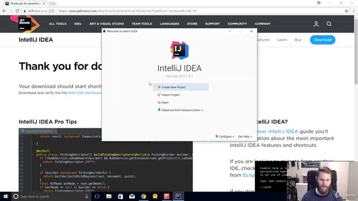Image resolution: width=358 pixels, height=201 pixels.
Task: Click the IntelliJ IDEA taskbar icon
Action: pos(178,196)
